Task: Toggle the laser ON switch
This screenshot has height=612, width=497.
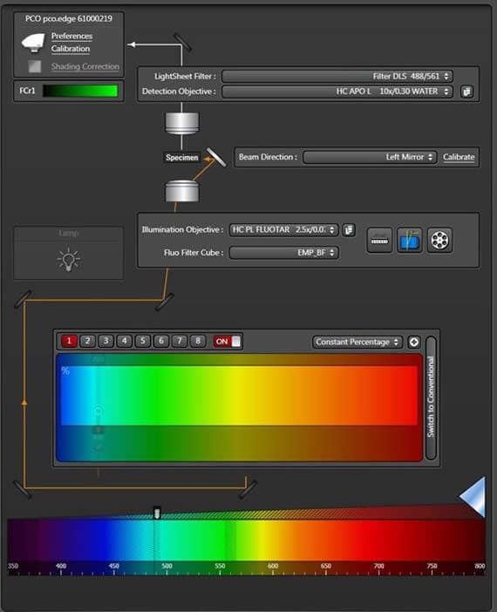Action: tap(228, 342)
